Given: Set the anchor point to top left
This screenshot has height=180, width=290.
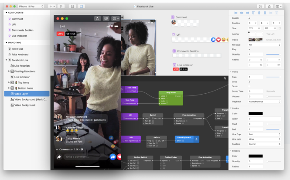Looking at the screenshot, I should (x=249, y=32).
